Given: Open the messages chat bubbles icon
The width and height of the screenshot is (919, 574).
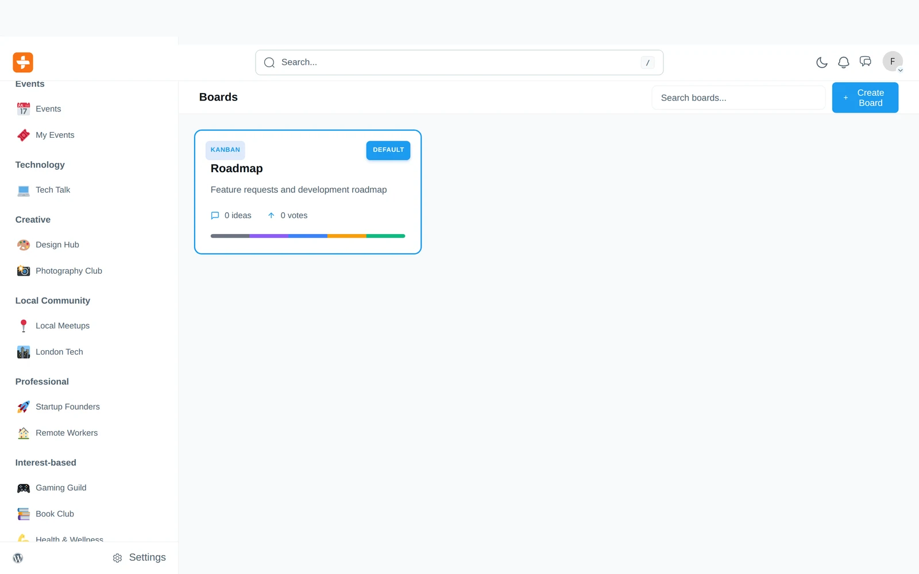Looking at the screenshot, I should [865, 61].
